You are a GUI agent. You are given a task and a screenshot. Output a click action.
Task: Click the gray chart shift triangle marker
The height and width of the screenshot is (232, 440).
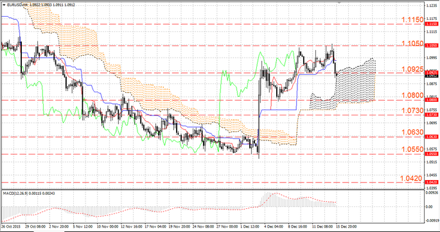(339, 2)
